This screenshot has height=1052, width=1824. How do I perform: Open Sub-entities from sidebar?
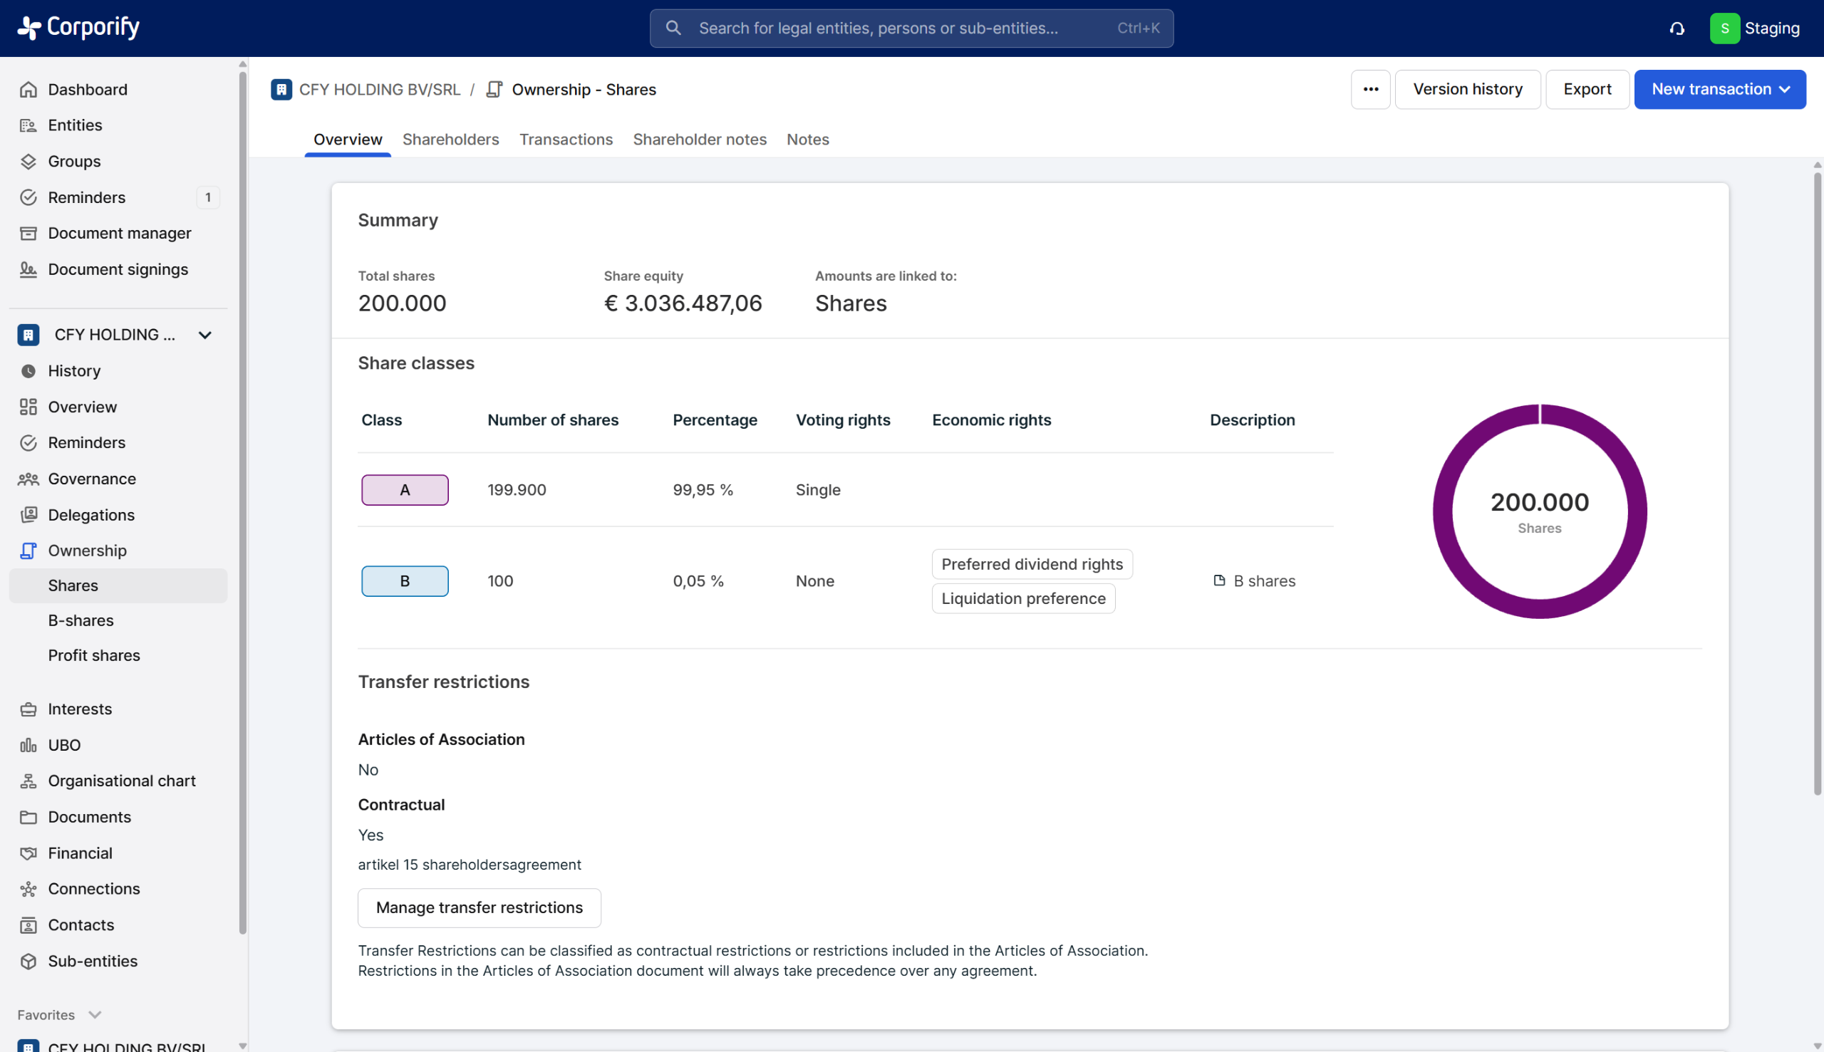93,960
